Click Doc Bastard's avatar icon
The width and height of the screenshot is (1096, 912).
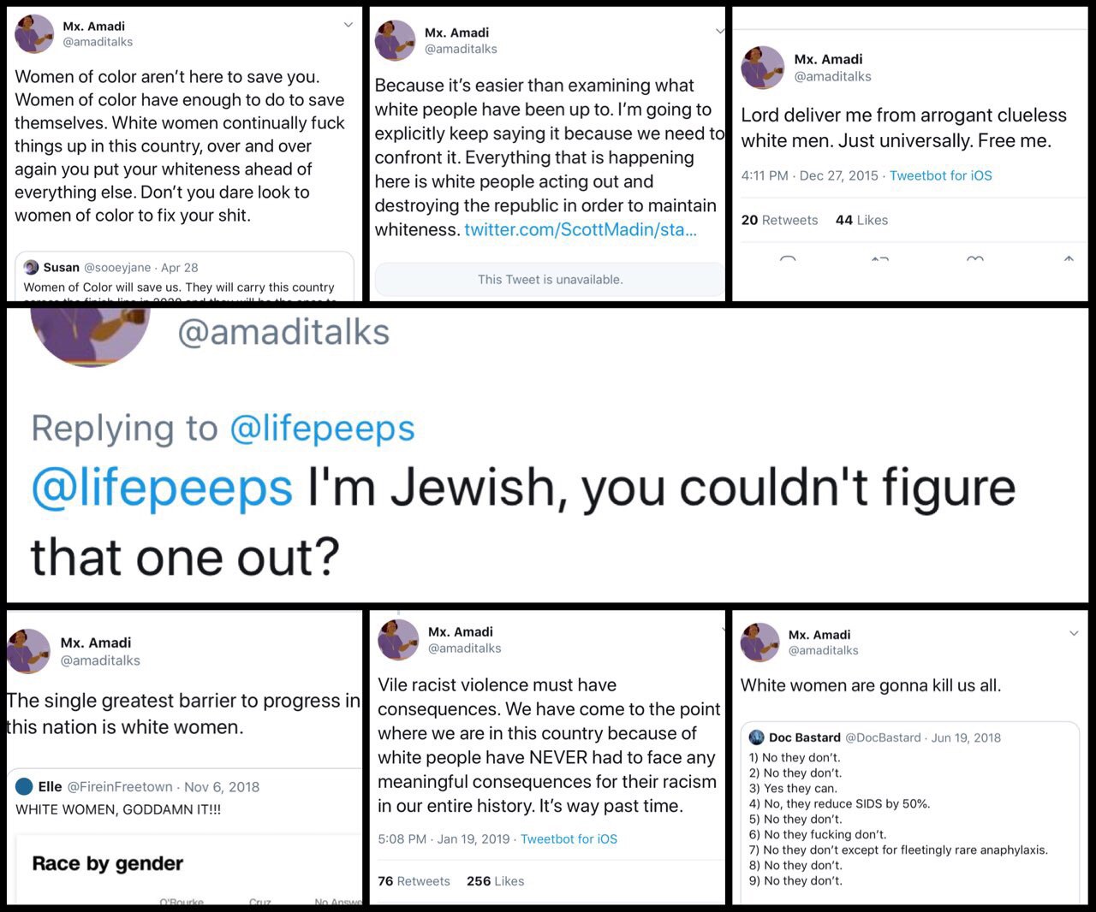[757, 737]
